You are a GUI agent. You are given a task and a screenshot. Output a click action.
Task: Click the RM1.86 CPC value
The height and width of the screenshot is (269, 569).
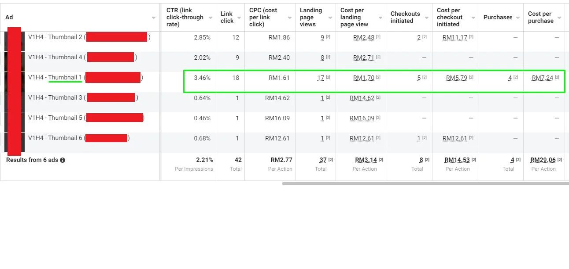279,37
